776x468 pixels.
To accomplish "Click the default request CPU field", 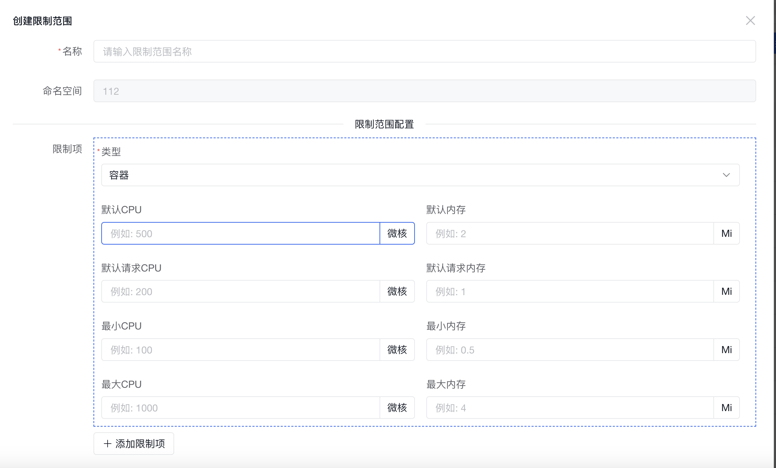I will [x=241, y=291].
